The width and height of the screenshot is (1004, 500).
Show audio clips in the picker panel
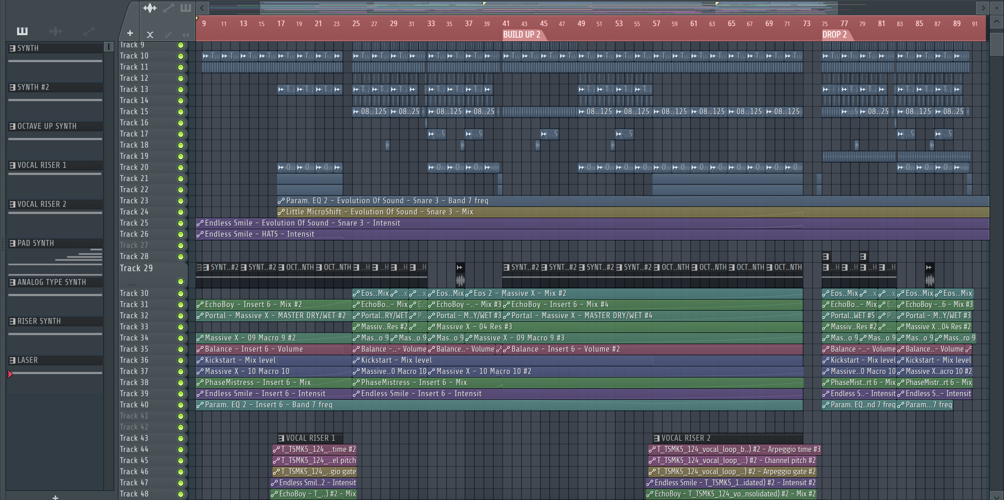pyautogui.click(x=55, y=31)
